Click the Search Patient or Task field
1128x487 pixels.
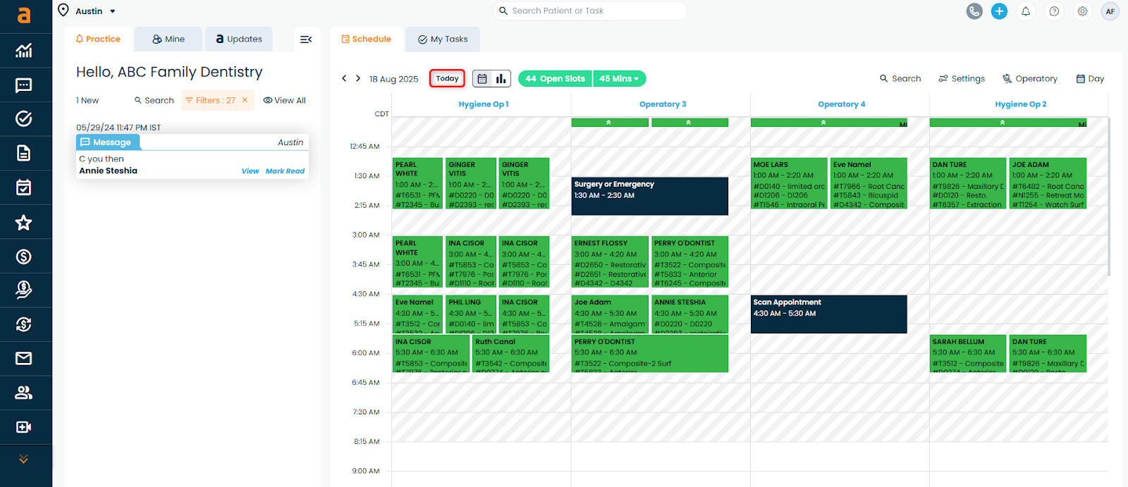tap(591, 11)
